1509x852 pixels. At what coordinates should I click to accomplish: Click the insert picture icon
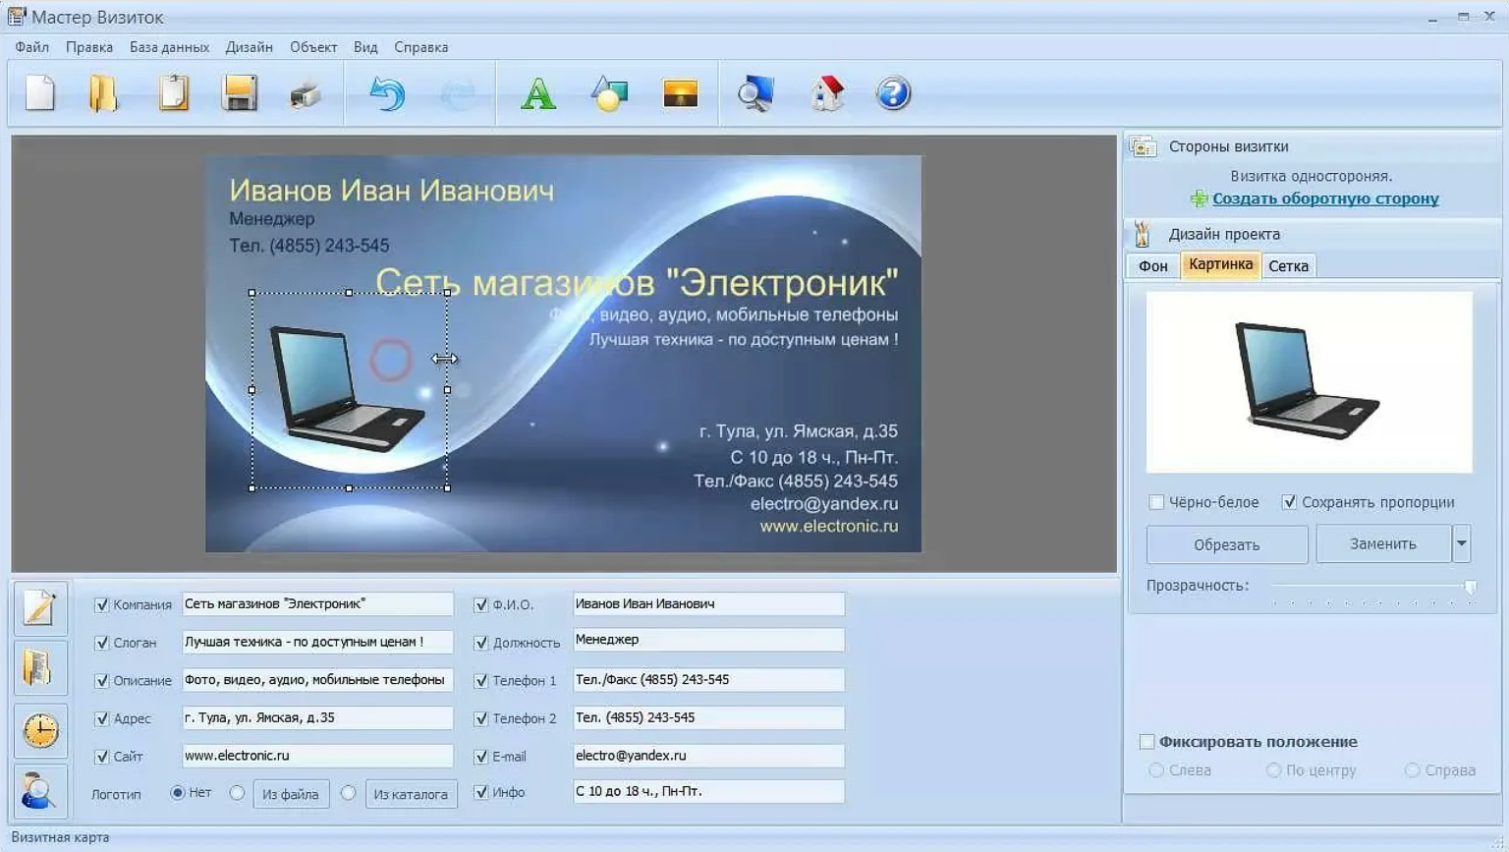tap(680, 94)
